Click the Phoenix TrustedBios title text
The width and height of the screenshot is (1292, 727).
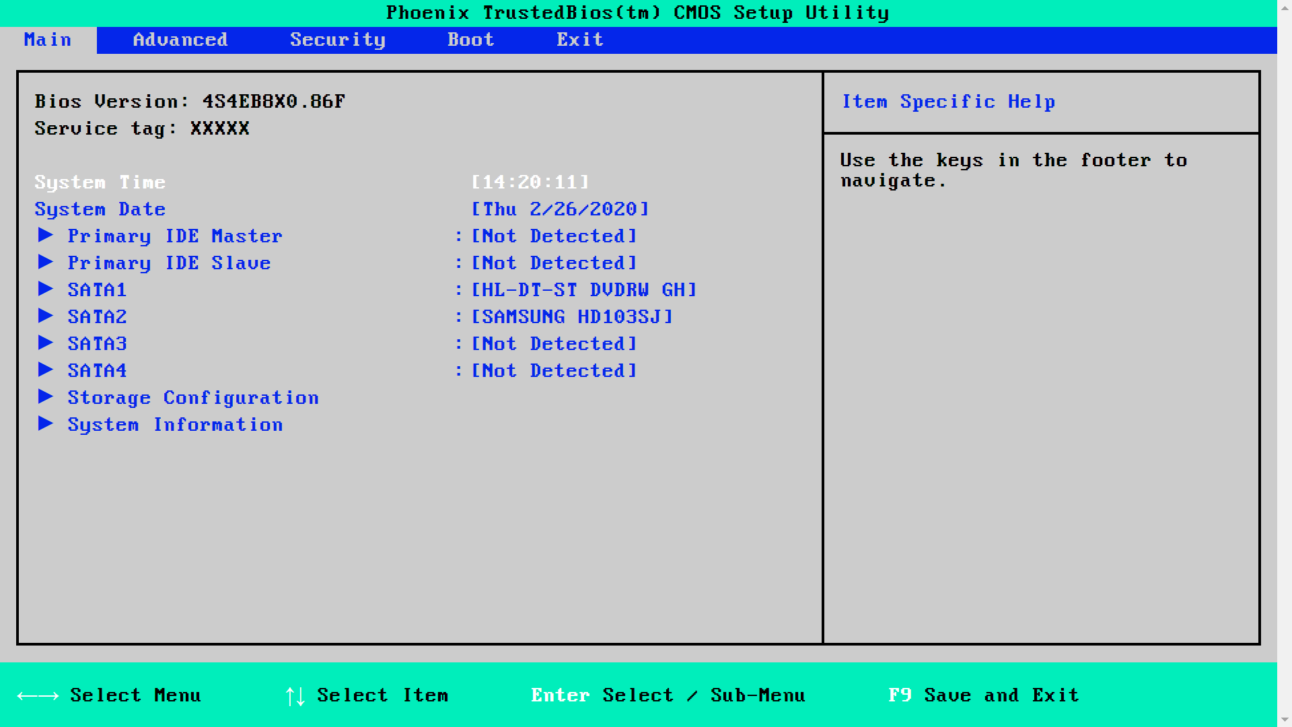click(x=638, y=13)
